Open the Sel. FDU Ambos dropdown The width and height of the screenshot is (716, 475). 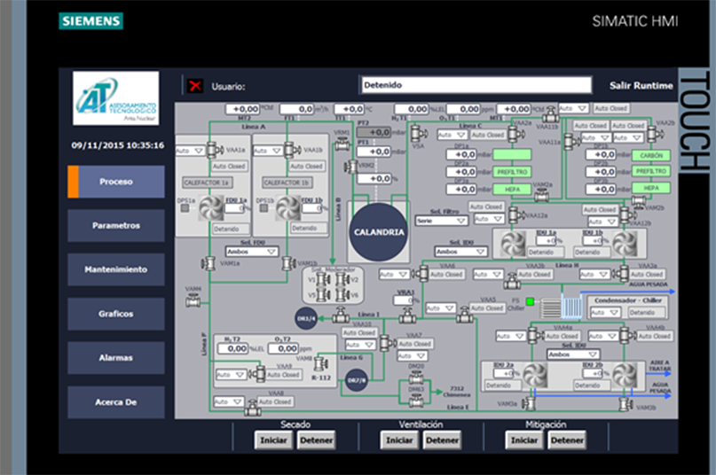pos(251,252)
